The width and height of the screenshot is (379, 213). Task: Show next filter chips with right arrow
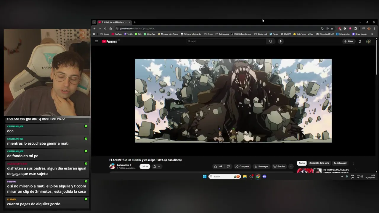click(353, 163)
